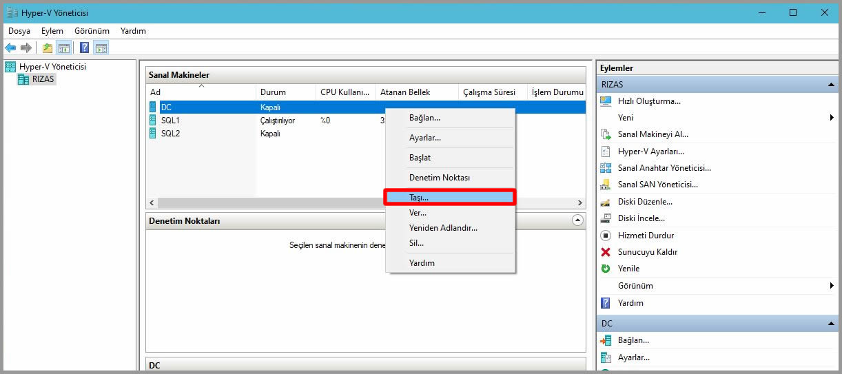Click the red Sunucuyu Kaldır icon

(x=606, y=252)
